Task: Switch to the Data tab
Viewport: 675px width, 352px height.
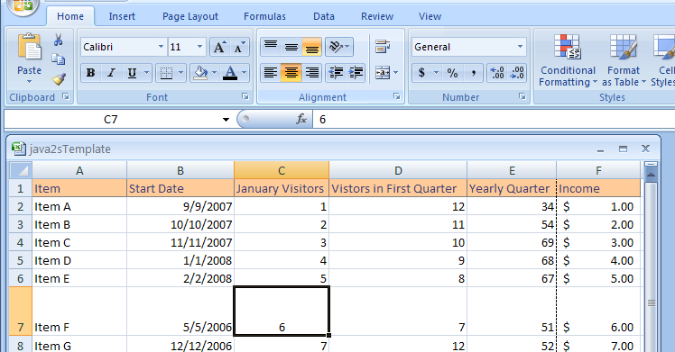Action: point(324,16)
